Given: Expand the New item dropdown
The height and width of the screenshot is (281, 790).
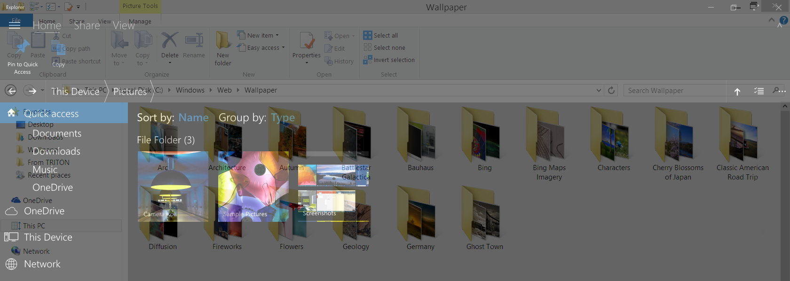Looking at the screenshot, I should click(x=277, y=35).
